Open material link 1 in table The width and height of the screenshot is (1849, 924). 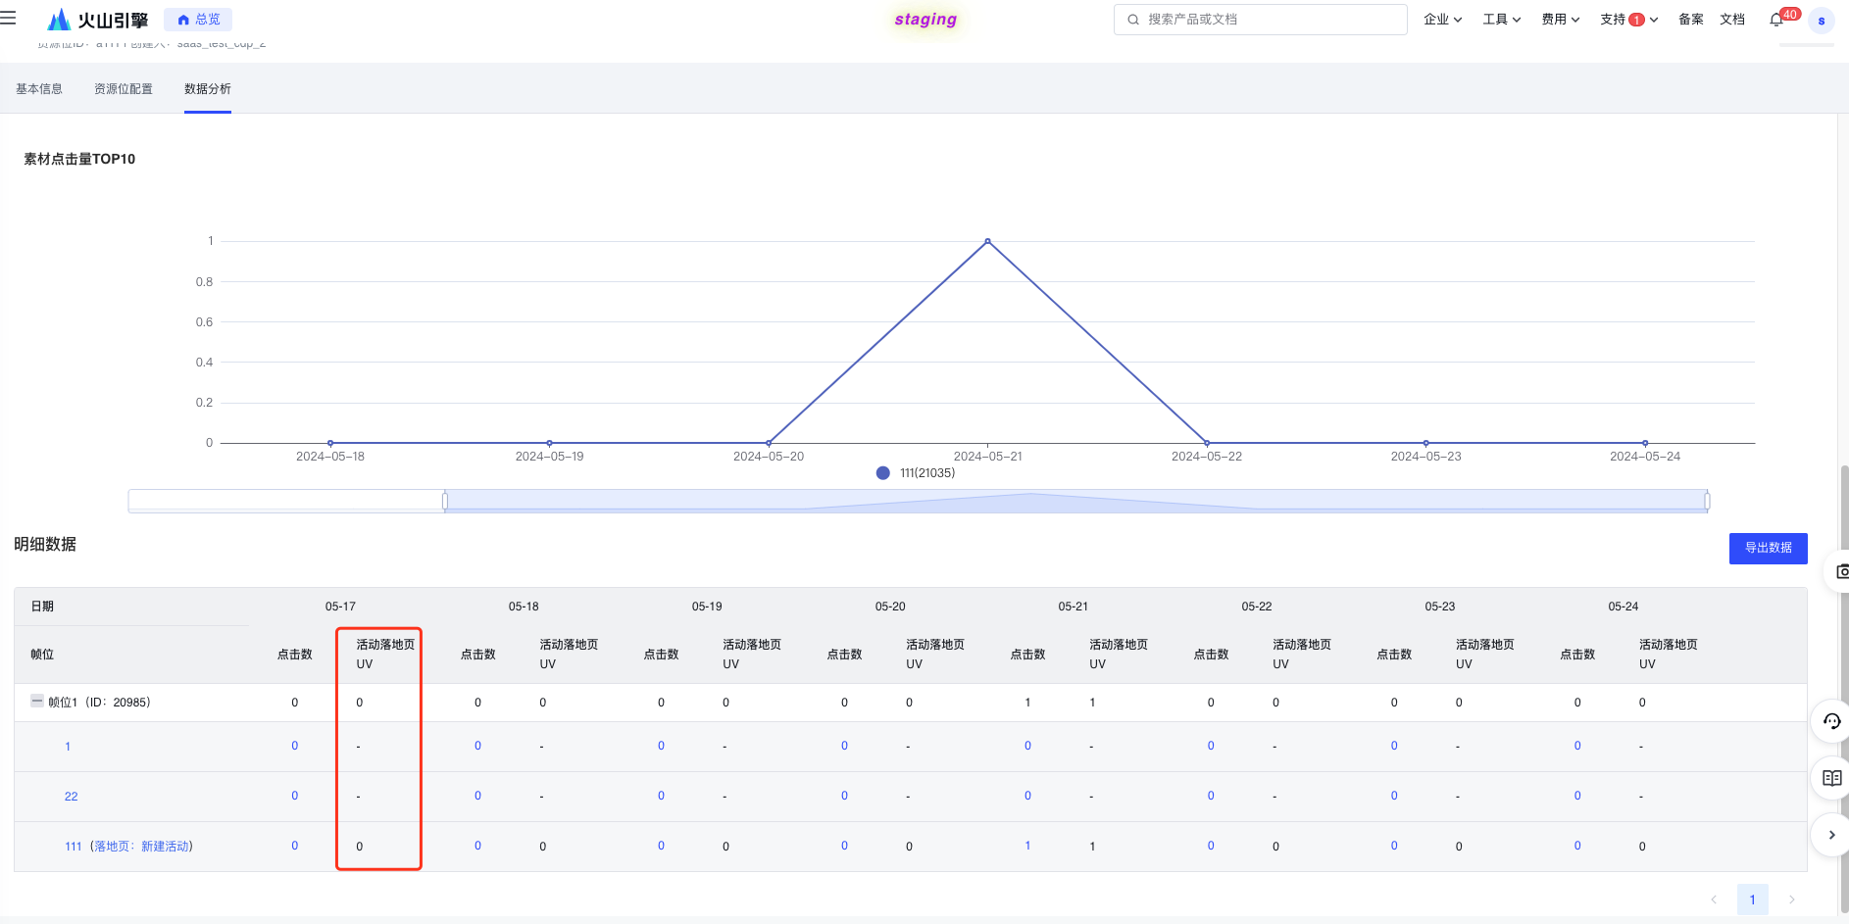68,747
